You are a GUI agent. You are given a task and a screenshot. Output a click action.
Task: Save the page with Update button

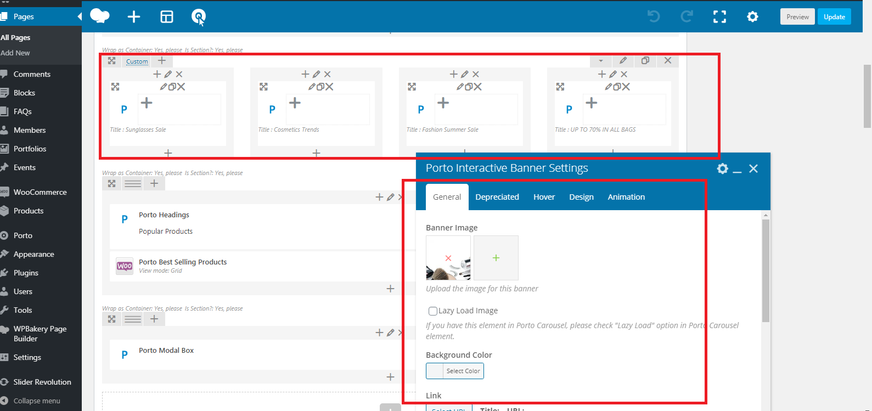pyautogui.click(x=834, y=16)
